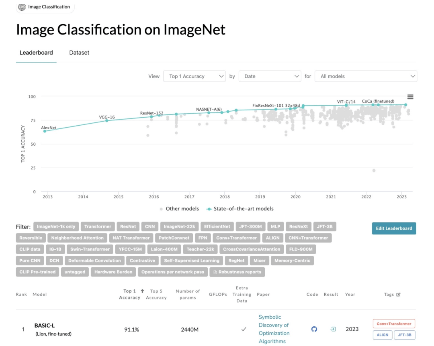This screenshot has height=346, width=434.
Task: Toggle the Other models legend entry
Action: (x=179, y=209)
